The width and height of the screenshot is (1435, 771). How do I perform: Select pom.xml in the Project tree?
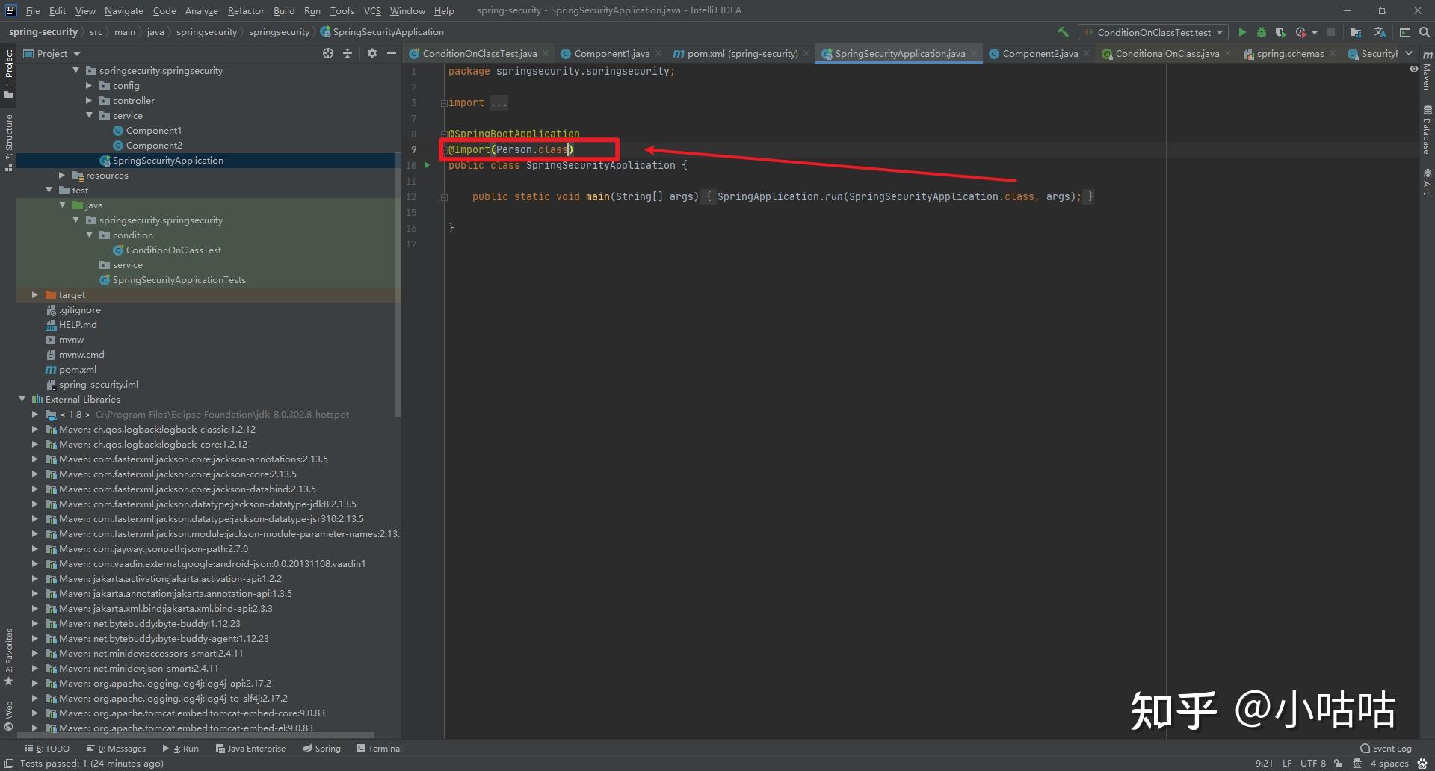pos(78,370)
